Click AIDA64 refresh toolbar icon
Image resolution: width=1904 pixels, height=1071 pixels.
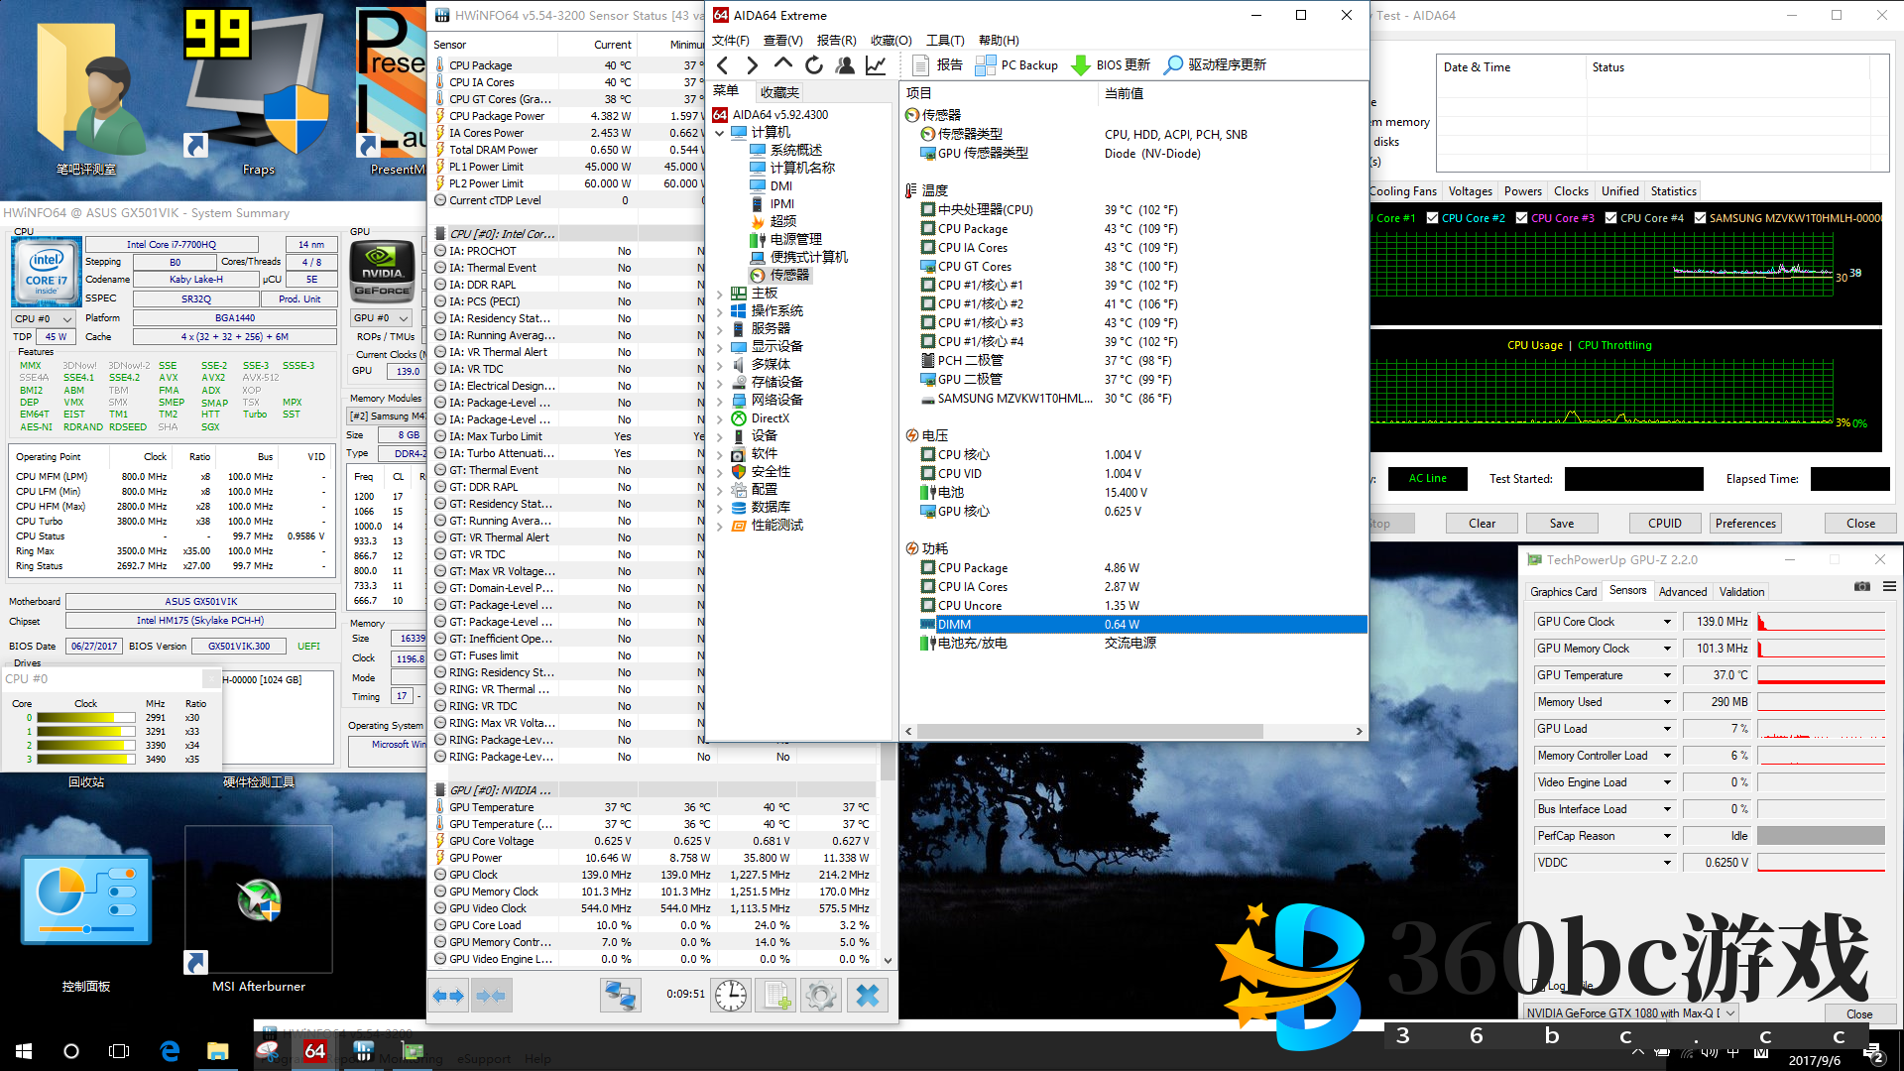point(814,65)
